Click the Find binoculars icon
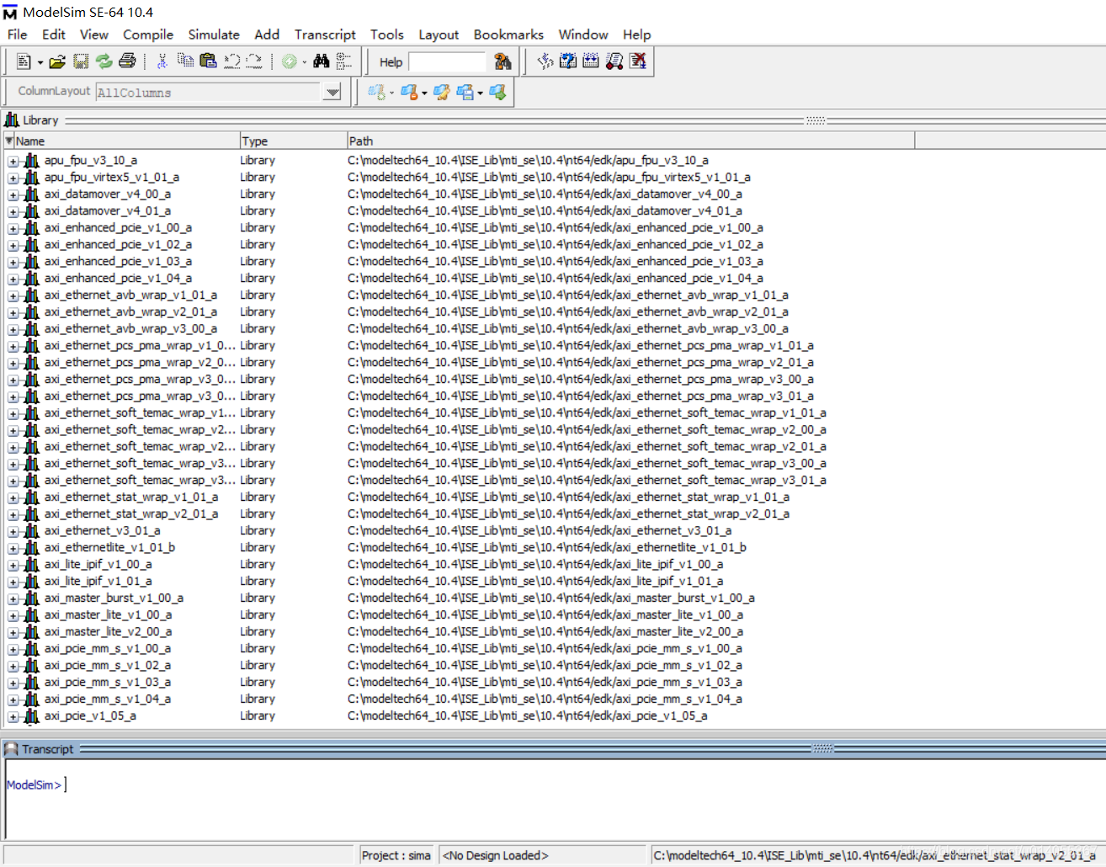Viewport: 1106px width, 867px height. pyautogui.click(x=321, y=61)
